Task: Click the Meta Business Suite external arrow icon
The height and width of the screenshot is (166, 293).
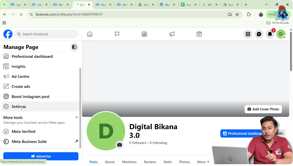Action: [x=76, y=141]
